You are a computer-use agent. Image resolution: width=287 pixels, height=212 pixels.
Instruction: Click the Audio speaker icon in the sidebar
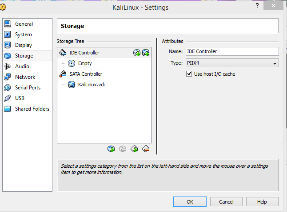click(8, 66)
